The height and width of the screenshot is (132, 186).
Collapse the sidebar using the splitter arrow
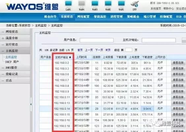(31, 104)
